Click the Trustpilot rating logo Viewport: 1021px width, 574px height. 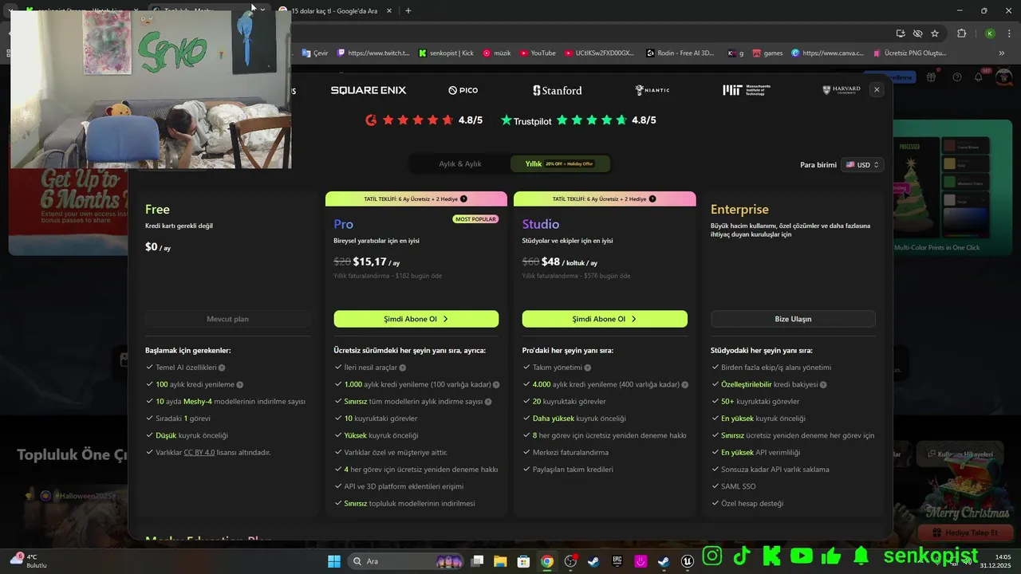[x=526, y=120]
